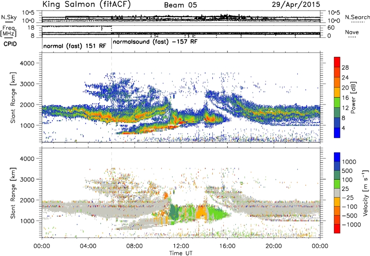Click the velocity panel 'Slant Range [km]' label
The image size is (370, 256).
(x=13, y=193)
